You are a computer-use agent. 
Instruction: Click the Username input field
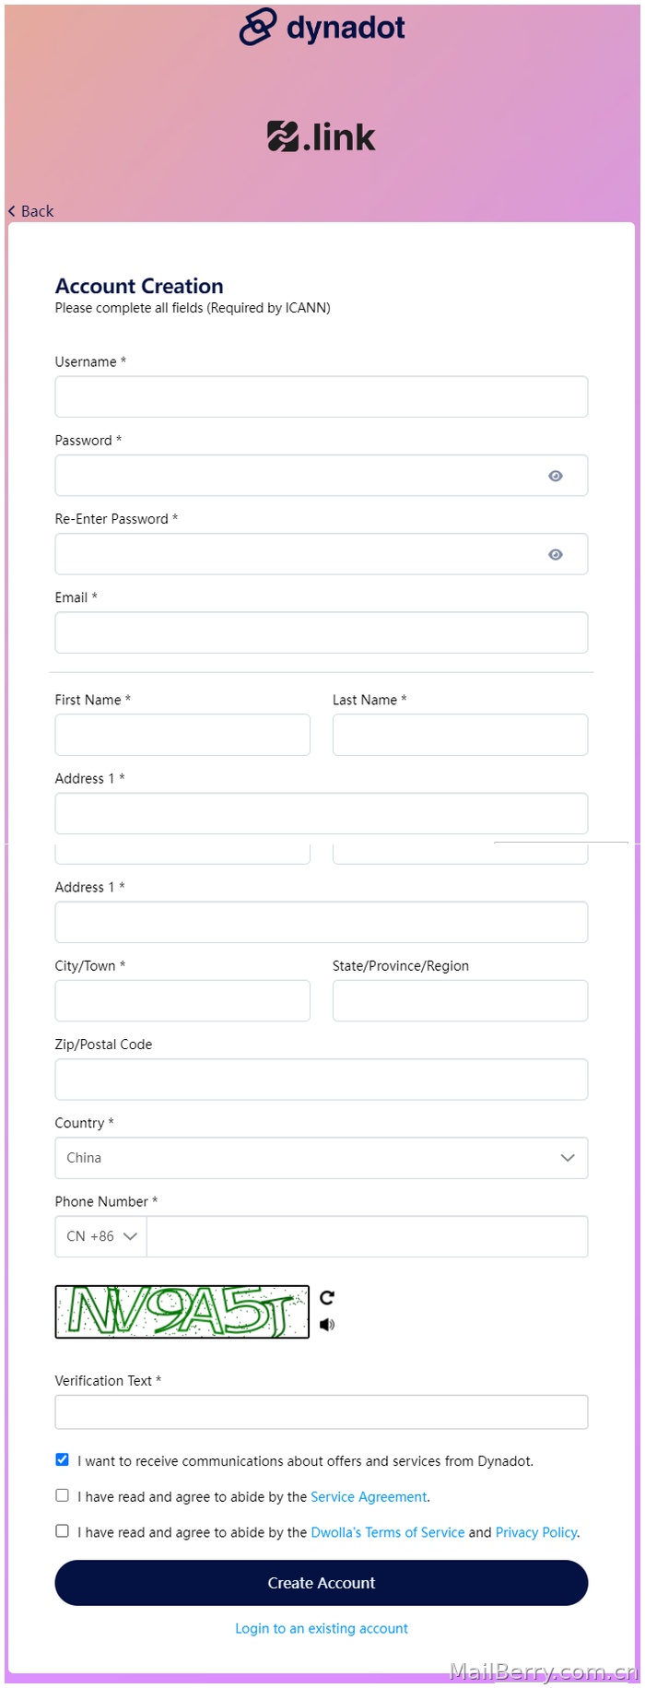click(x=322, y=396)
